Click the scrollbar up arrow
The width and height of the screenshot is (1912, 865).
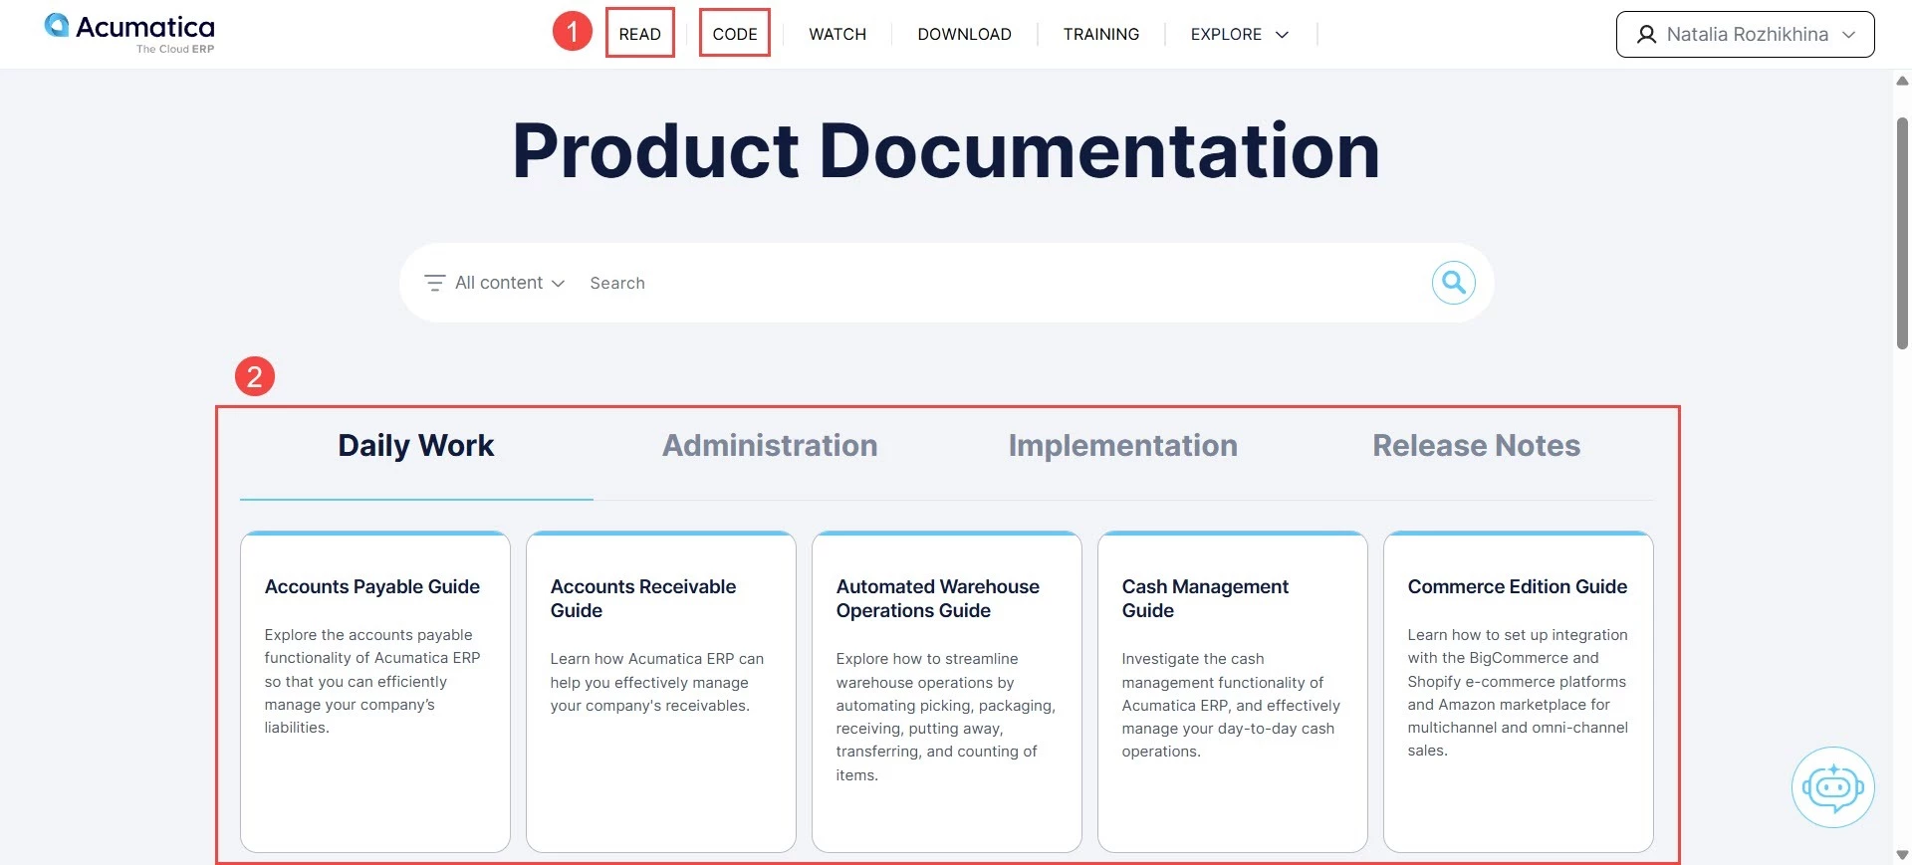pyautogui.click(x=1902, y=81)
